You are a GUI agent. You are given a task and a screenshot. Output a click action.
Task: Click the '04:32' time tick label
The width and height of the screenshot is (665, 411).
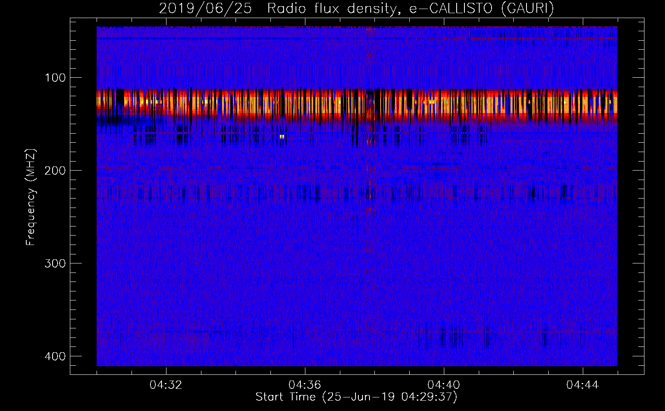pos(166,385)
